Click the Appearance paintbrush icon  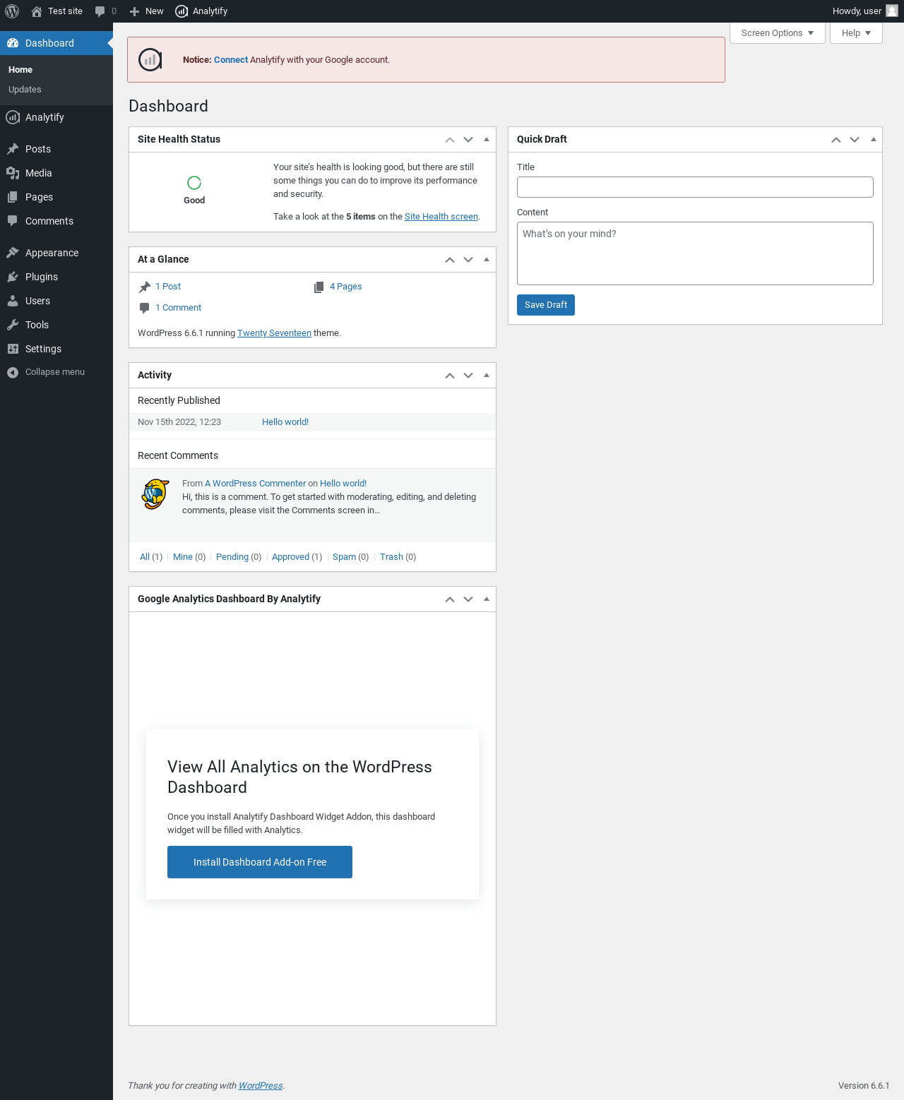click(x=13, y=253)
